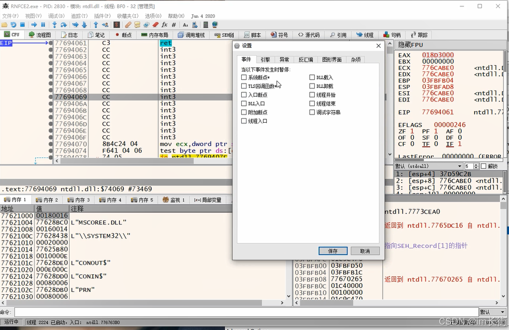Switch to the 异常 settings tab

(284, 60)
